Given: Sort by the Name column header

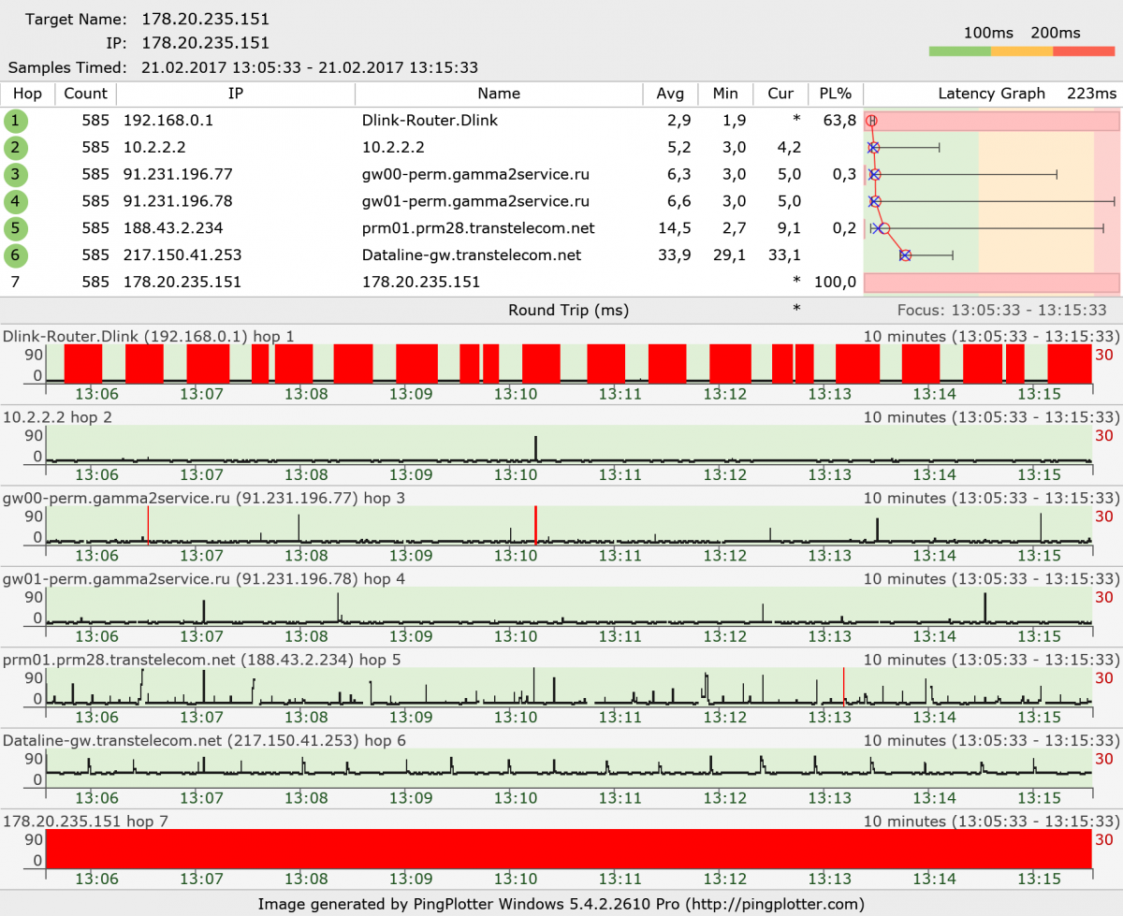Looking at the screenshot, I should click(x=498, y=94).
